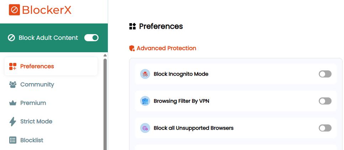344x150 pixels.
Task: Click the Blocklist list icon
Action: click(13, 140)
